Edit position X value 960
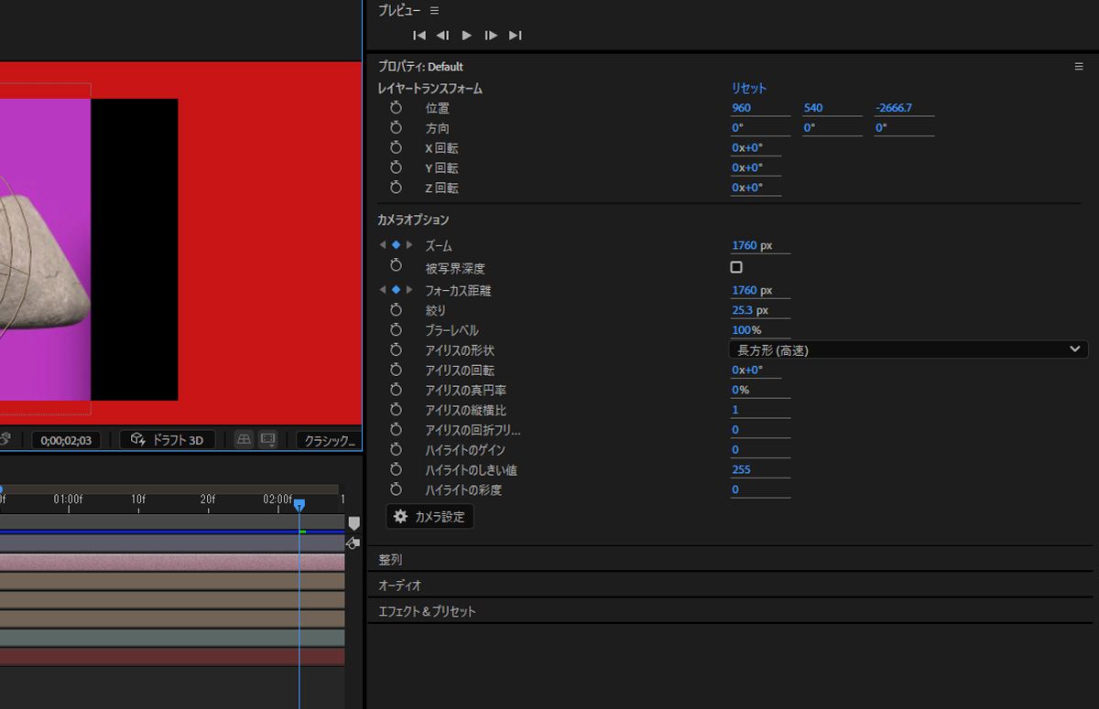Image resolution: width=1099 pixels, height=709 pixels. tap(760, 108)
